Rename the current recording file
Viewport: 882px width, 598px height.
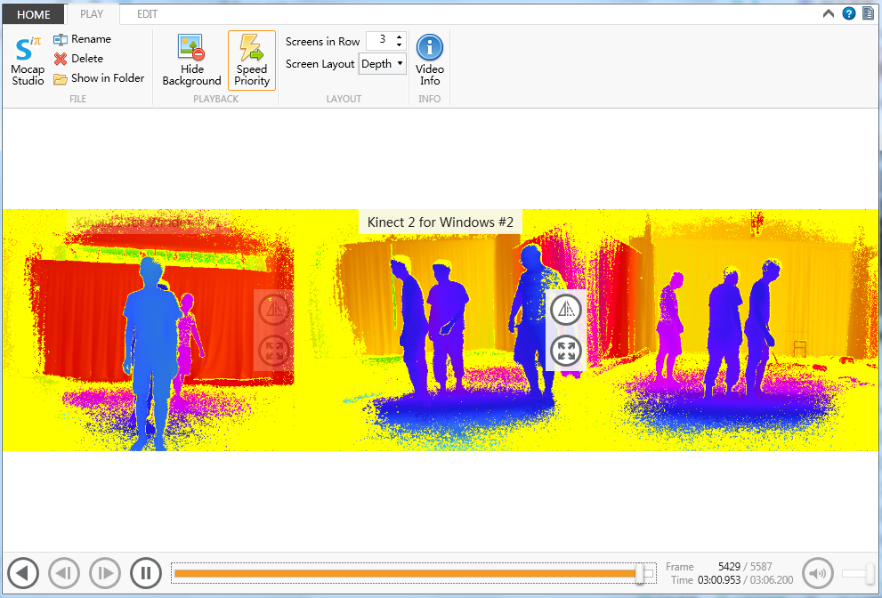pos(82,39)
